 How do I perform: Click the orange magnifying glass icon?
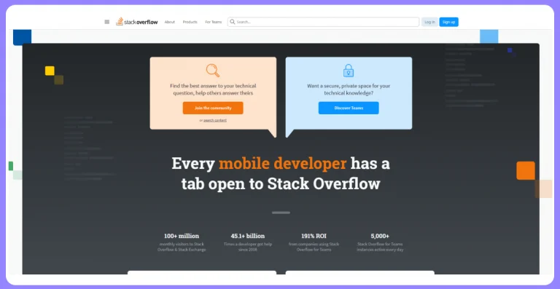[x=213, y=70]
